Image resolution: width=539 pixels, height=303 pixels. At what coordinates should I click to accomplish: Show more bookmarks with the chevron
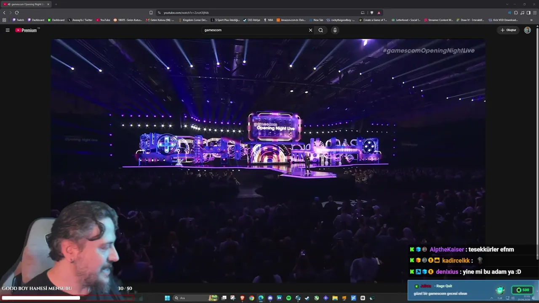(531, 20)
